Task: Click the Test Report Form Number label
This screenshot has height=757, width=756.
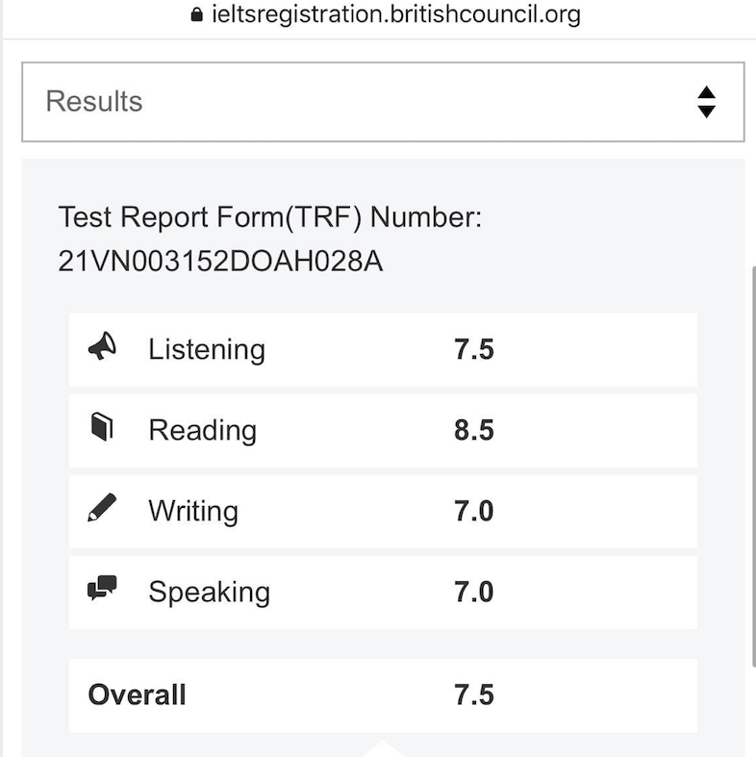Action: pyautogui.click(x=270, y=216)
